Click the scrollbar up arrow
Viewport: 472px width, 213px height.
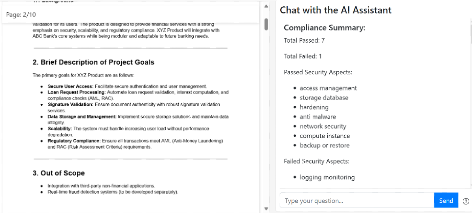(266, 6)
